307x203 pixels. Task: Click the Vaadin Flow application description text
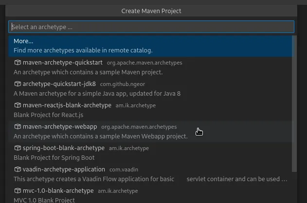pyautogui.click(x=150, y=179)
